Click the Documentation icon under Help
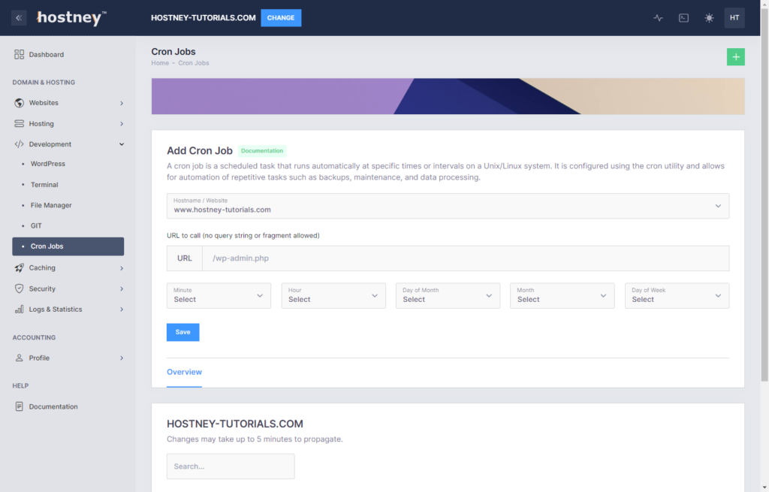Screen dimensions: 769x492 click(17, 406)
